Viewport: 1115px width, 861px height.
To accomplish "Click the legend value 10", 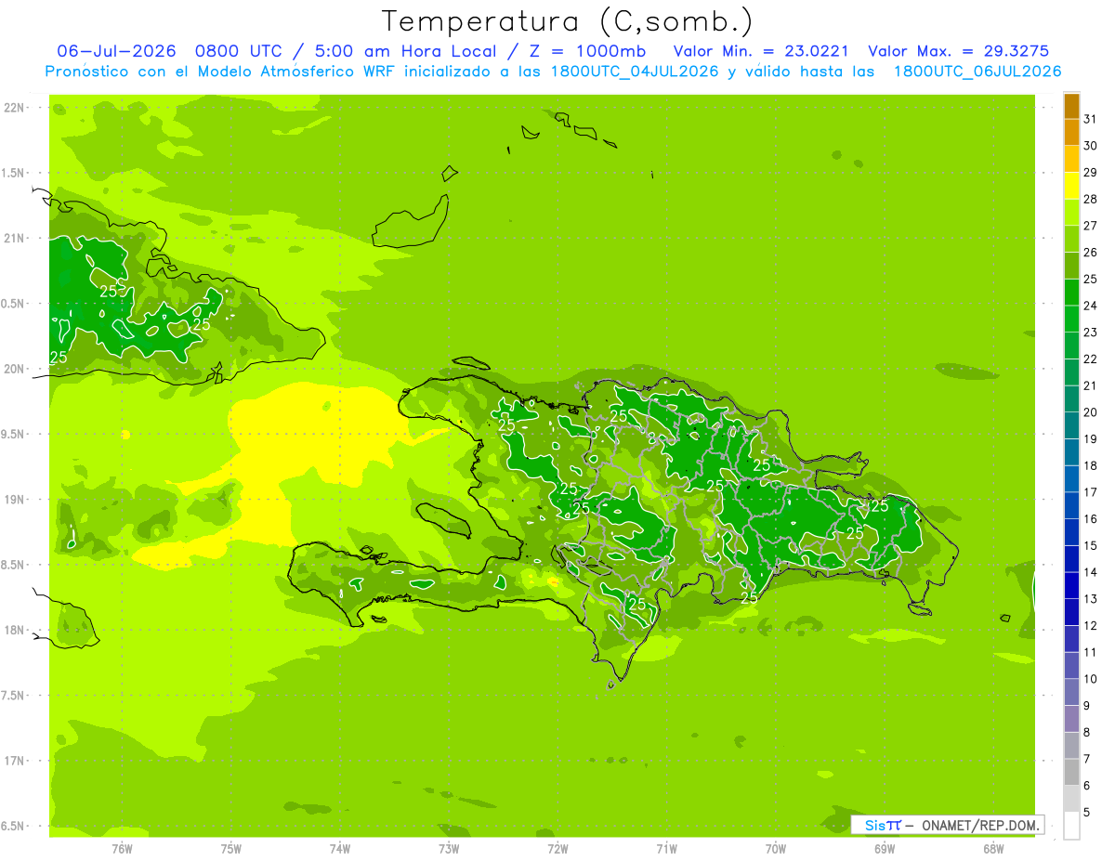I will (x=1090, y=679).
